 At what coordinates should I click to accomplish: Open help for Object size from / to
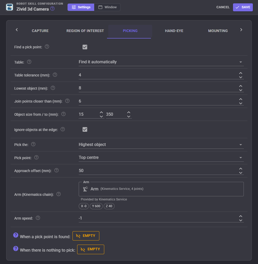pos(63,114)
